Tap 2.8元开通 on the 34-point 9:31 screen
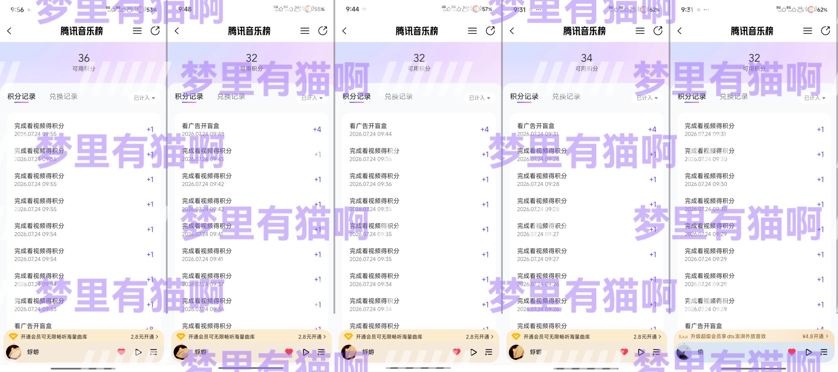Screen dimensions: 838x372 647,337
